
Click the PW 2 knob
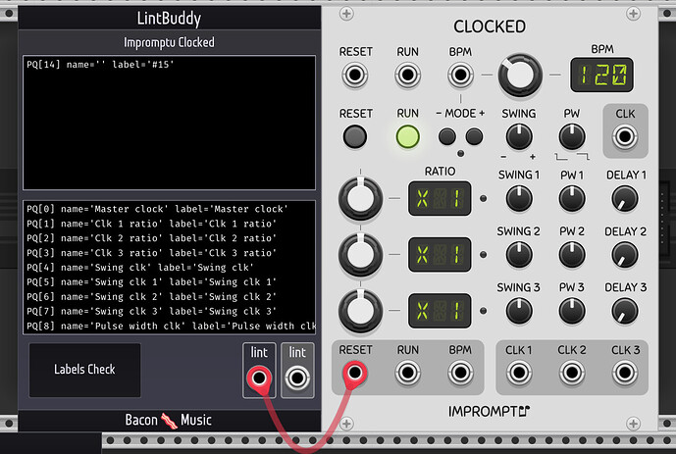pyautogui.click(x=572, y=255)
